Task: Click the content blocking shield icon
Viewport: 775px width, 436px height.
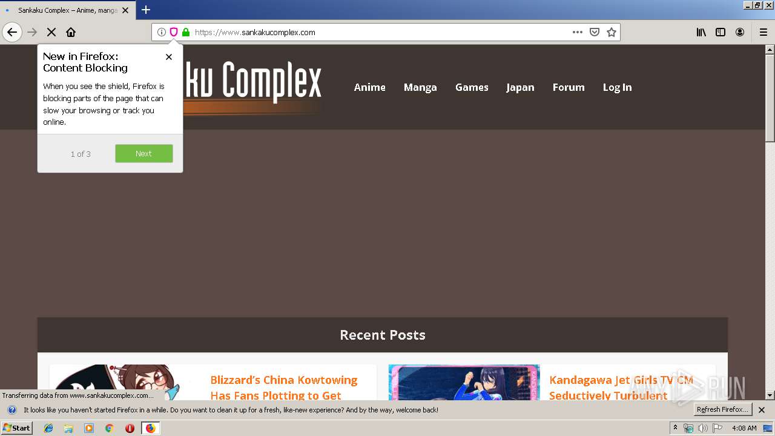Action: tap(174, 32)
